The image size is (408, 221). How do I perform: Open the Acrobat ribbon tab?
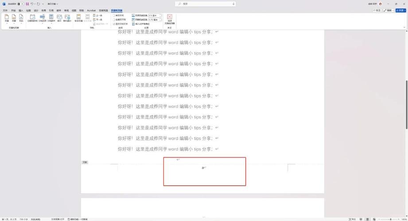point(91,10)
